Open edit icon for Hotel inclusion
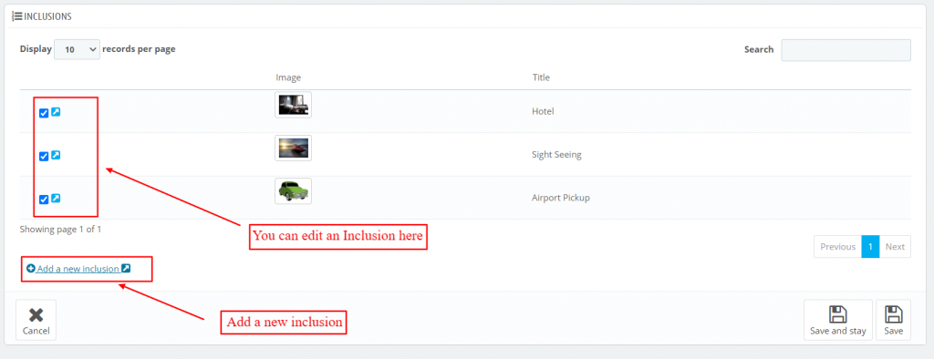This screenshot has height=359, width=934. click(x=56, y=112)
